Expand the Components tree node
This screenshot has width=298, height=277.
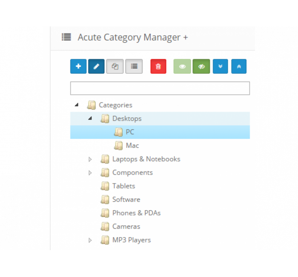point(90,173)
